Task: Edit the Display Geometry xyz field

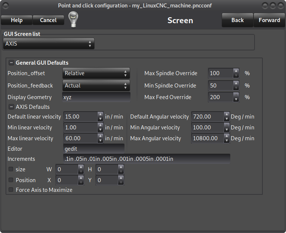Action: pos(96,97)
